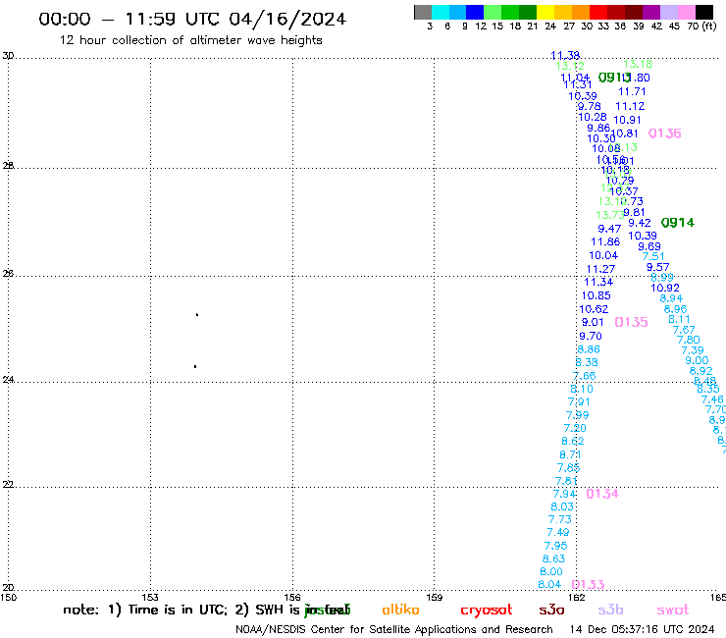Select the cyan swatch of the wave height legend
Image resolution: width=726 pixels, height=638 pixels.
pos(441,12)
